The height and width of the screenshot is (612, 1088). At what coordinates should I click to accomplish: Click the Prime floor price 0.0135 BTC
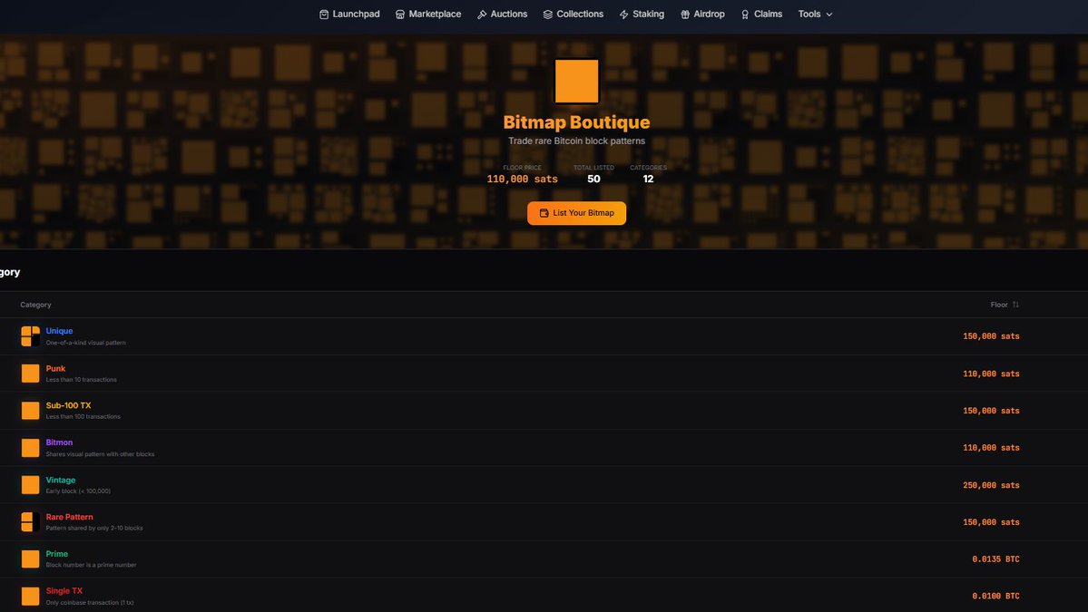click(x=995, y=559)
